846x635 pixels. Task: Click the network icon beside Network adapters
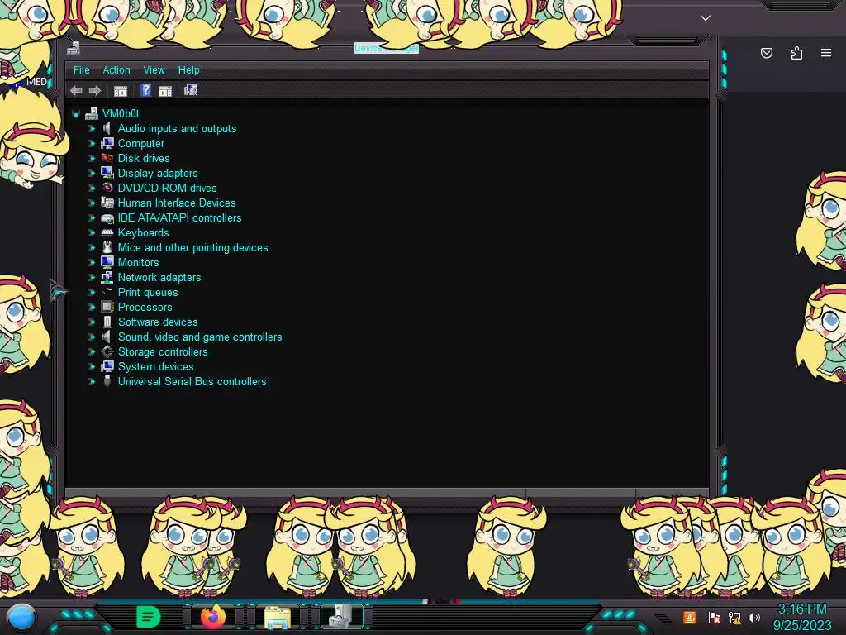pos(107,277)
